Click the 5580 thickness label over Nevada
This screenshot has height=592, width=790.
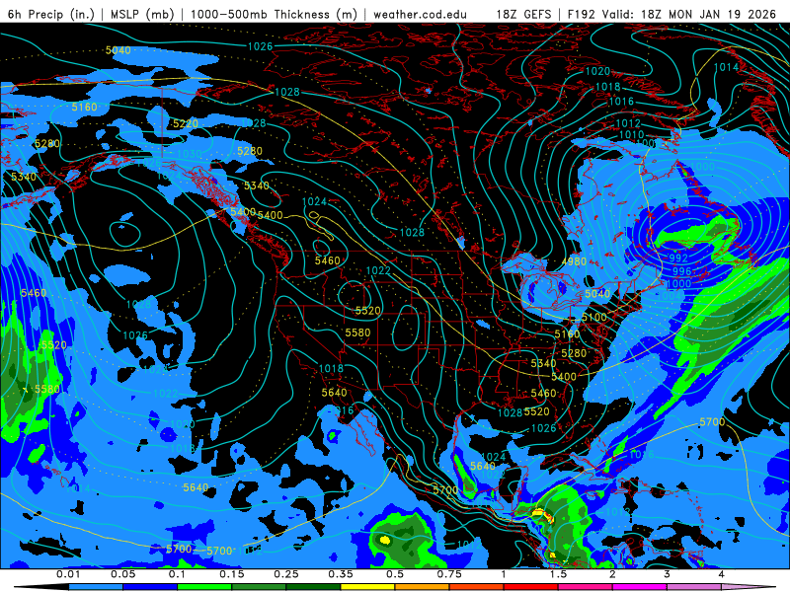(357, 333)
